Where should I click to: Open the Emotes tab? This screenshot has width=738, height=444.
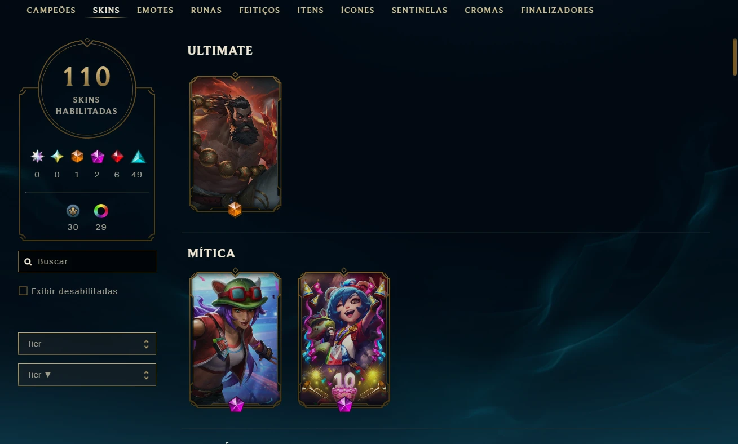pyautogui.click(x=155, y=10)
